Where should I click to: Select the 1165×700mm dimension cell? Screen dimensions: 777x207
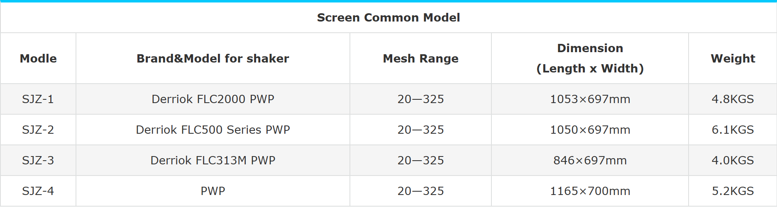[x=590, y=191]
